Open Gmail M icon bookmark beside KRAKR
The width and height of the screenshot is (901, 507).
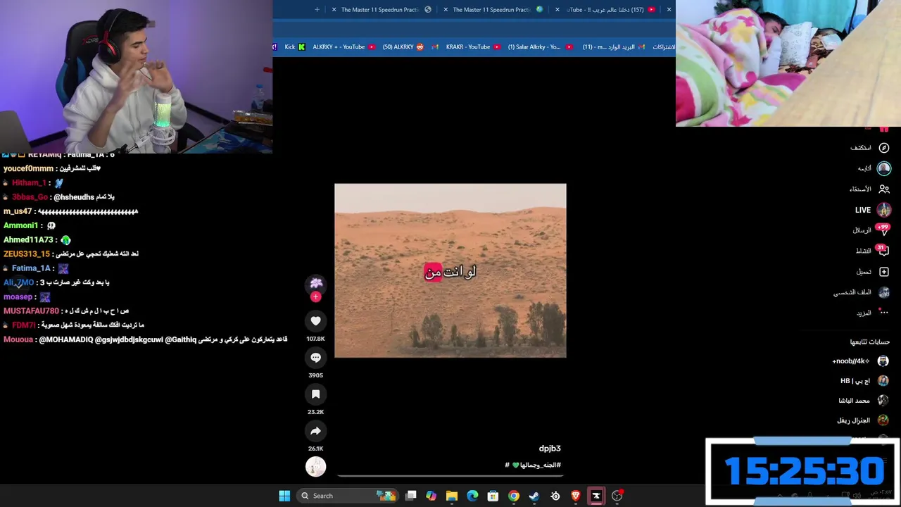coord(435,47)
